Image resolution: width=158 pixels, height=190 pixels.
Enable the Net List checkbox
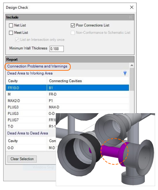(x=11, y=25)
